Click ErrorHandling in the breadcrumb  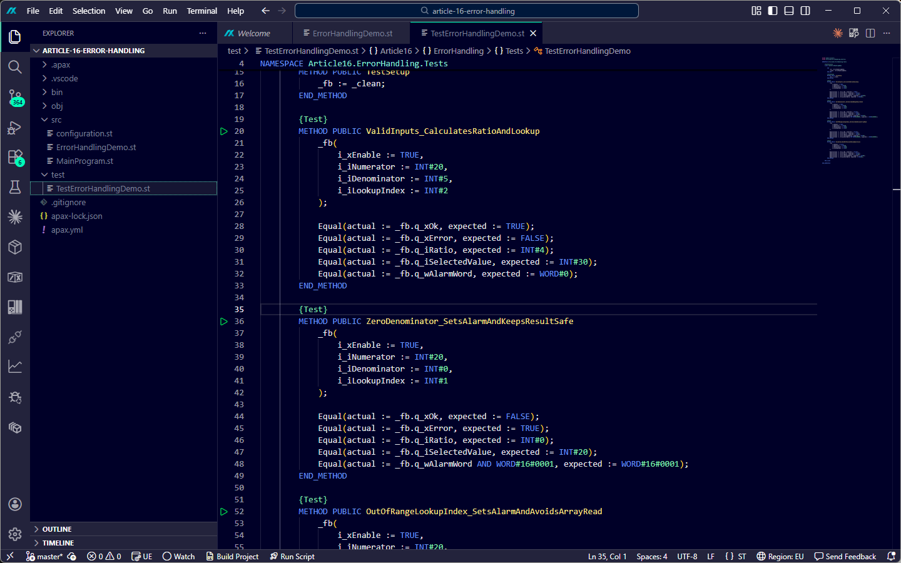click(459, 51)
